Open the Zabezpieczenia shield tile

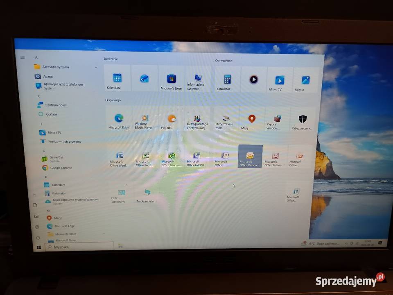click(303, 120)
